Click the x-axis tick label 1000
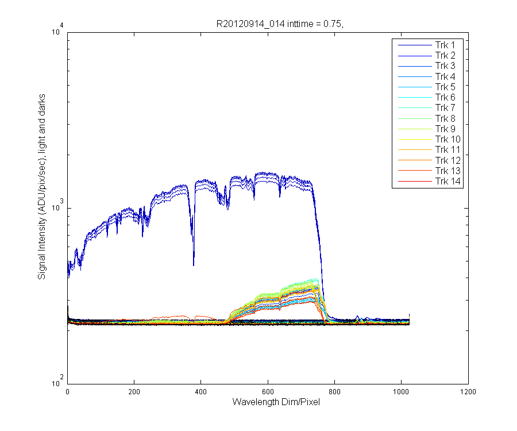The image size is (517, 431). pyautogui.click(x=402, y=392)
